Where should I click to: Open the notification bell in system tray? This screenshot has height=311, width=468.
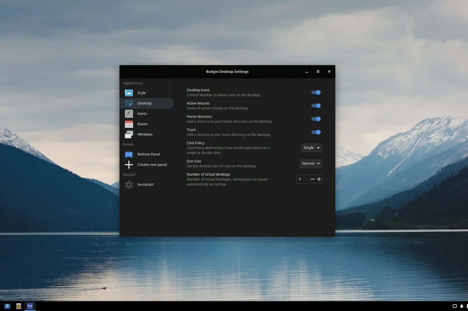click(462, 306)
